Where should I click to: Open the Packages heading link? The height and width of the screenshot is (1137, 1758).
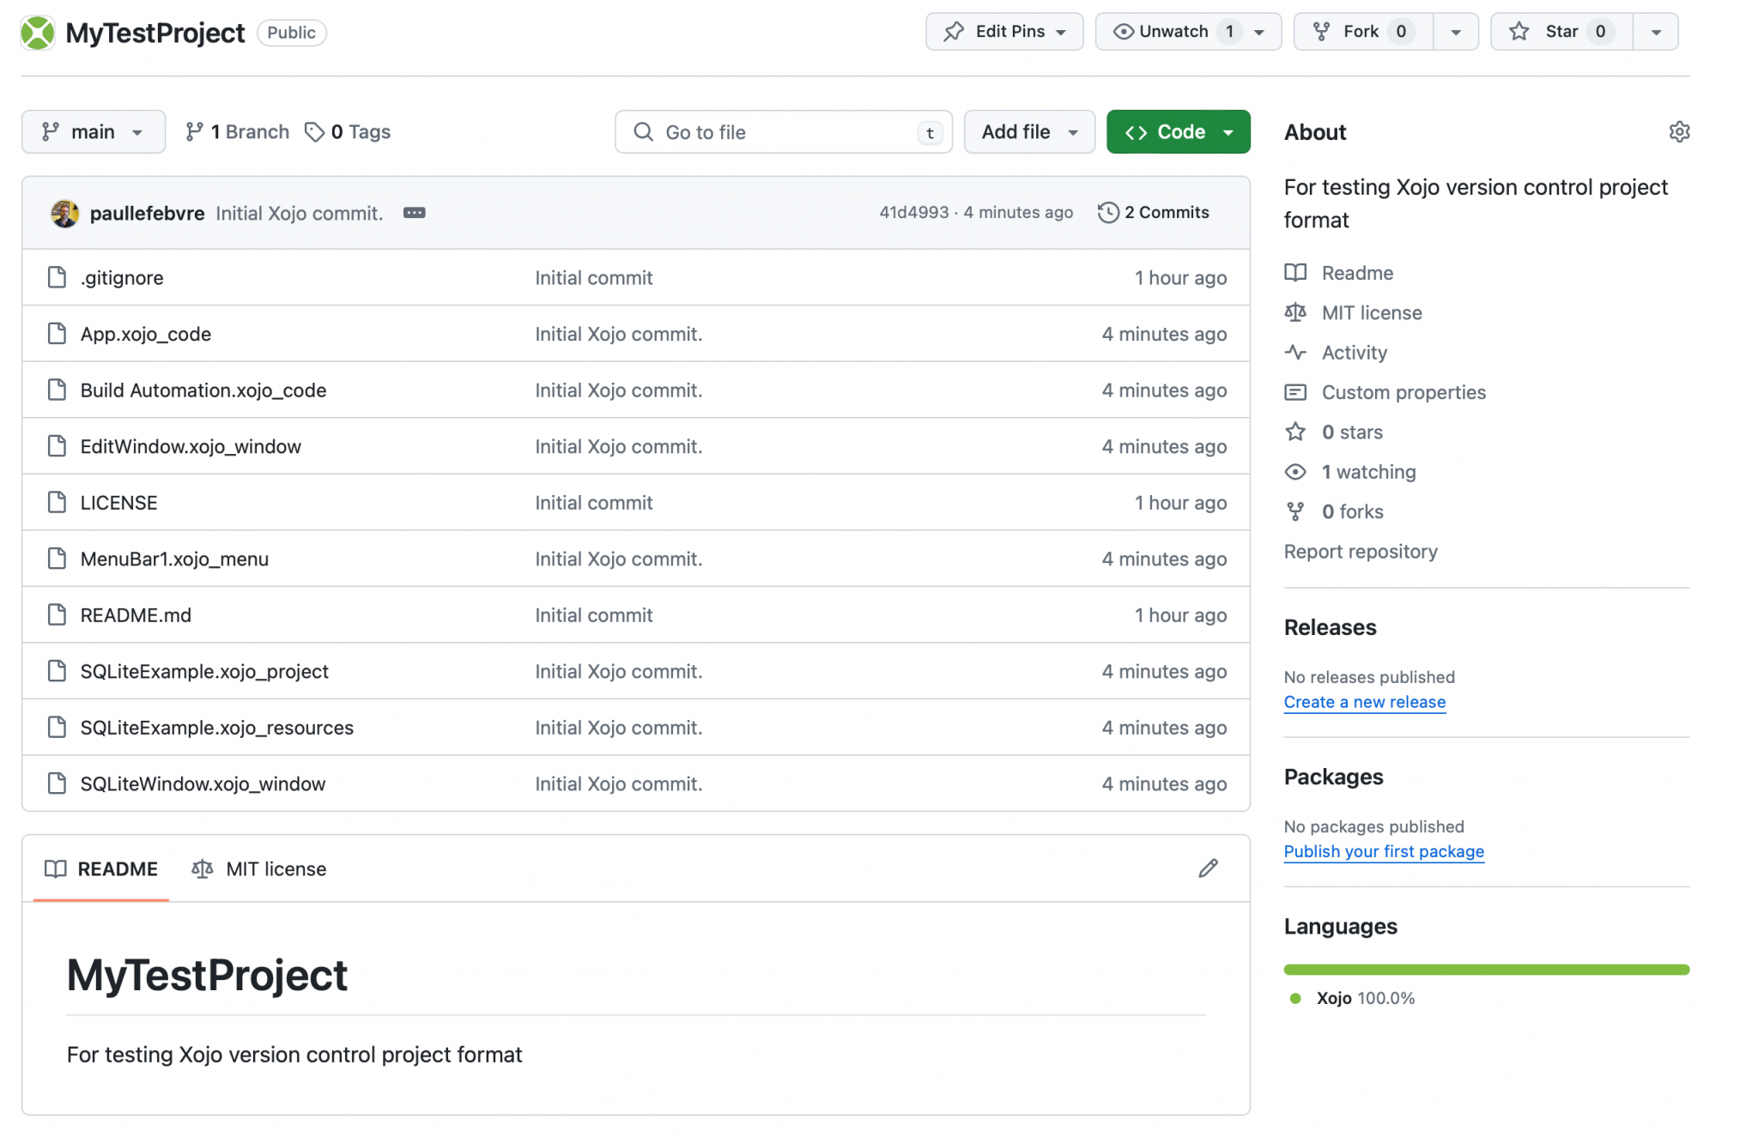tap(1333, 777)
